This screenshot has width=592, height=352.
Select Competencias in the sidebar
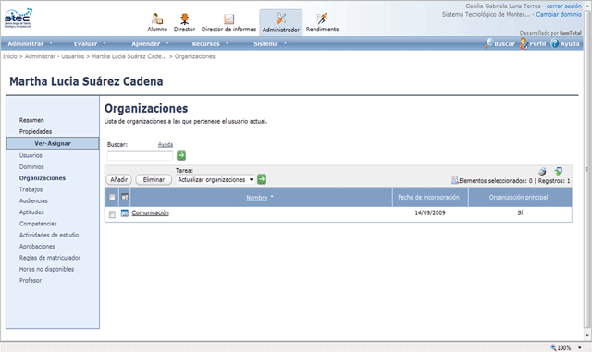coord(38,224)
